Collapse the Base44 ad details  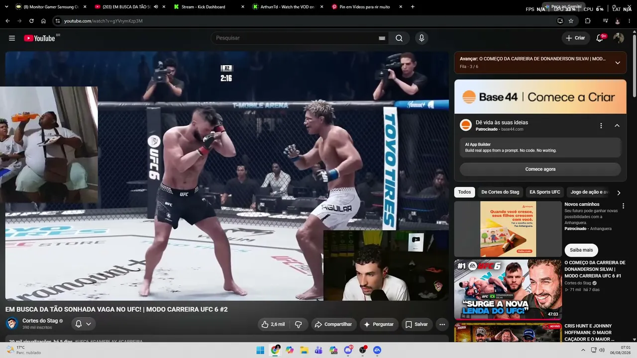tap(617, 126)
